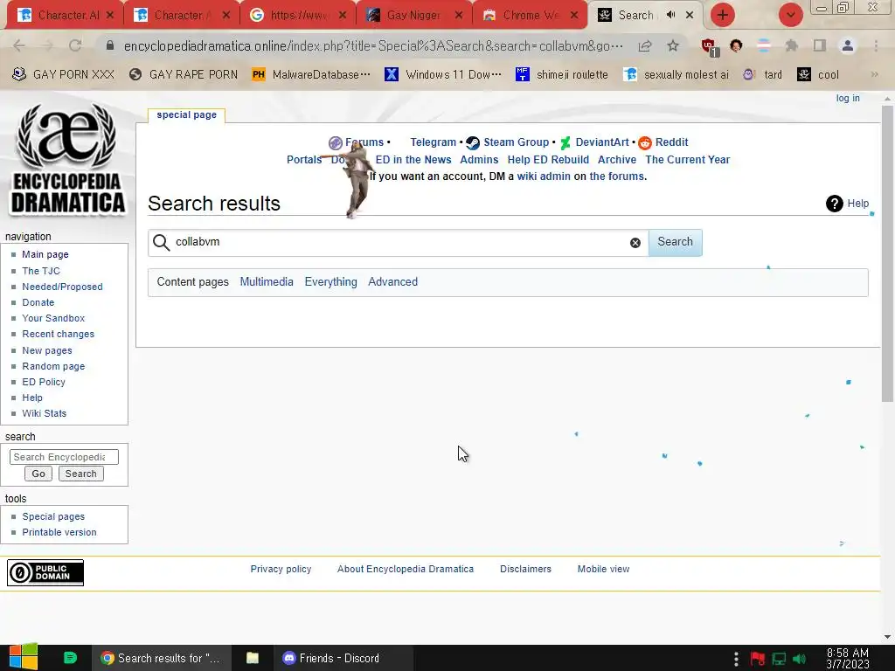Open the Privacy policy link

point(281,569)
